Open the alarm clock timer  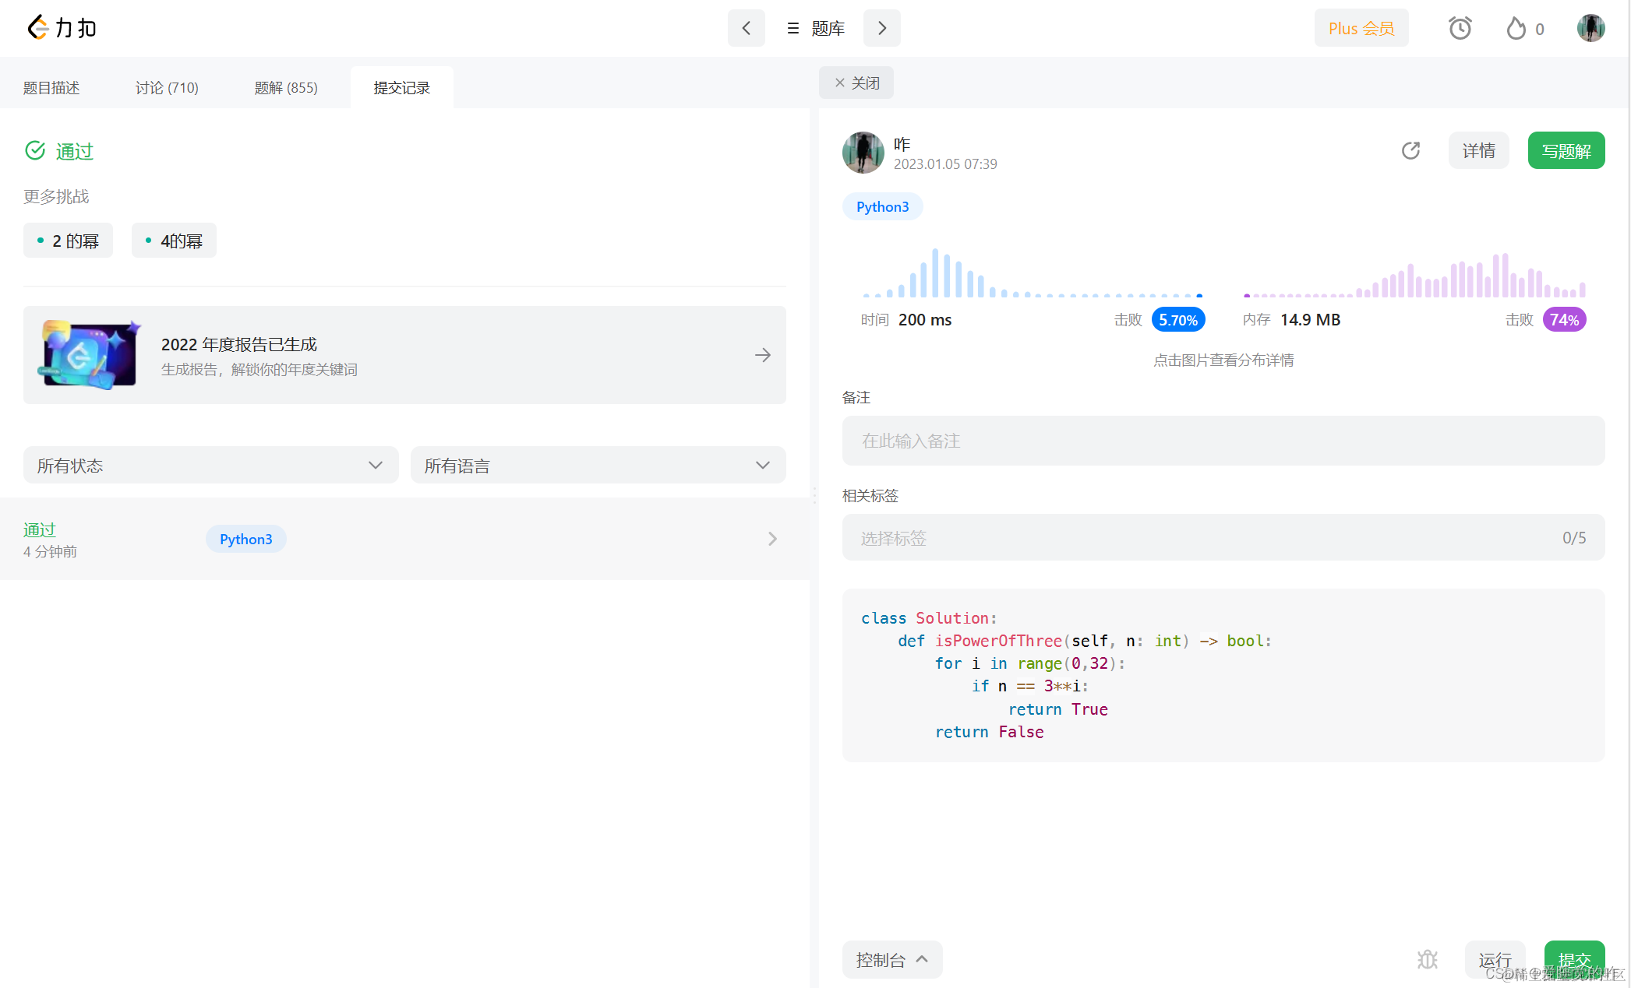pos(1460,29)
